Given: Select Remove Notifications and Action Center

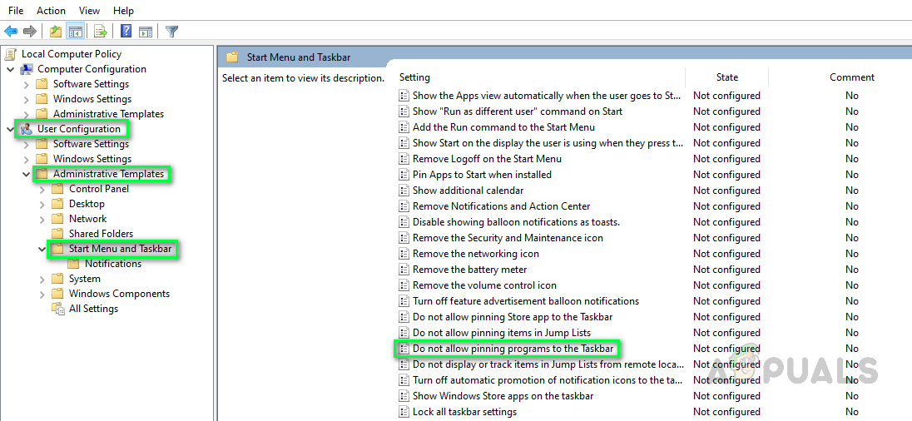Looking at the screenshot, I should pyautogui.click(x=502, y=206).
